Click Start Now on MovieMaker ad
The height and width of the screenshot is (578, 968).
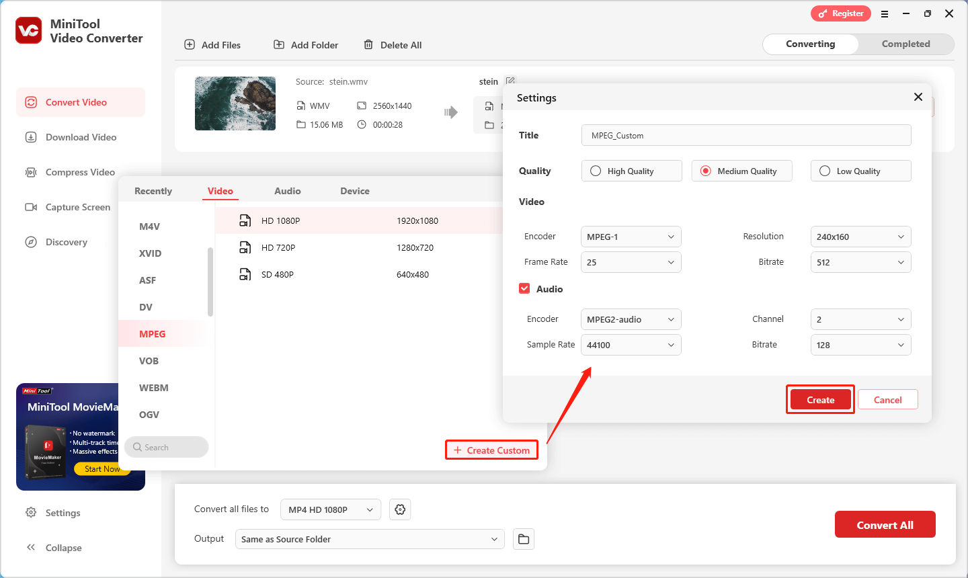pos(102,468)
